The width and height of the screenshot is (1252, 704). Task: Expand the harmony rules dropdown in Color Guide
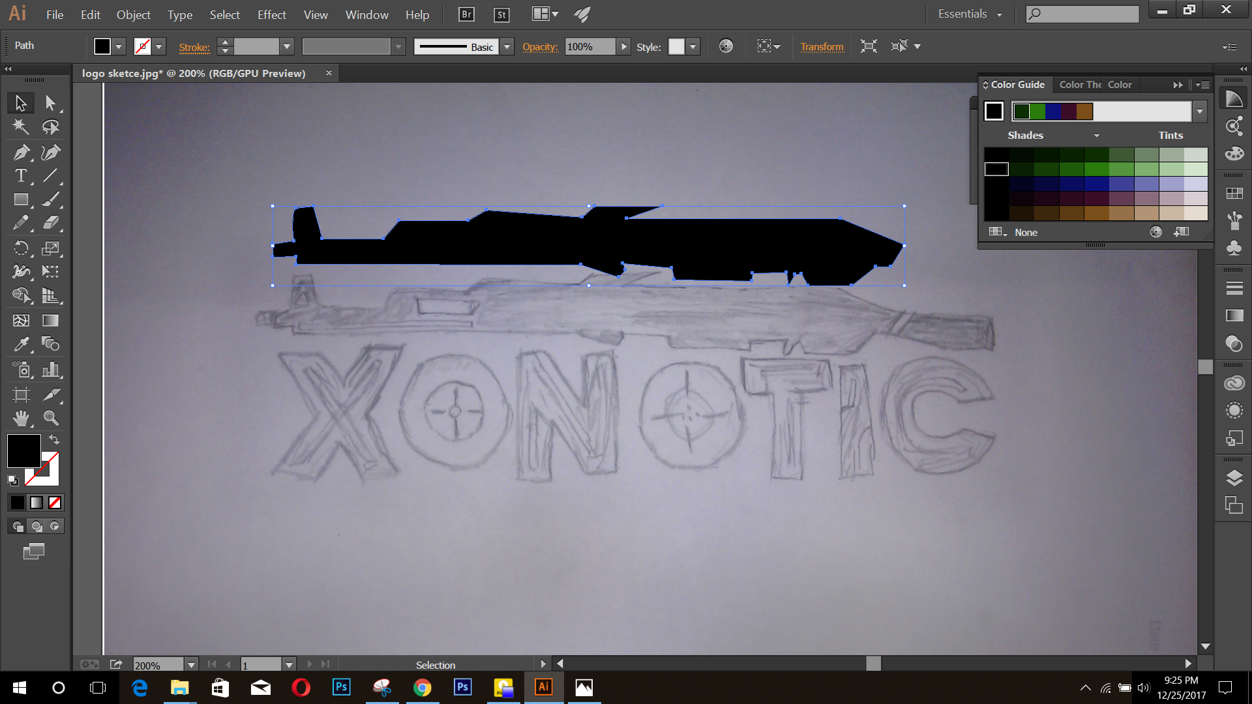(1200, 111)
